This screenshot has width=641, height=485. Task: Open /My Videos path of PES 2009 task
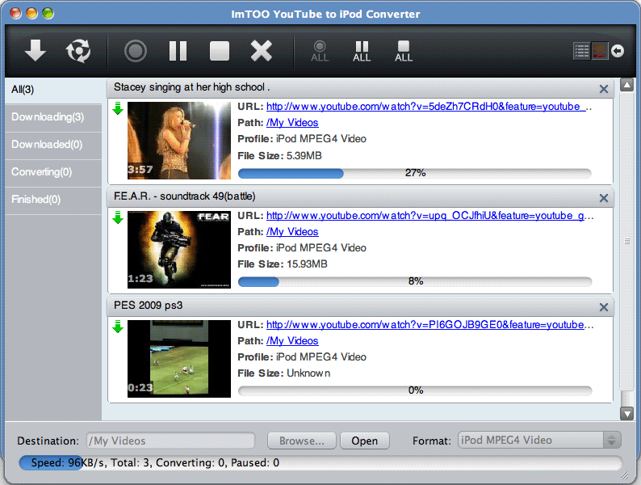click(292, 341)
